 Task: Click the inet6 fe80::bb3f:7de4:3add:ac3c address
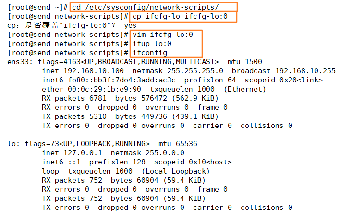click(x=121, y=80)
